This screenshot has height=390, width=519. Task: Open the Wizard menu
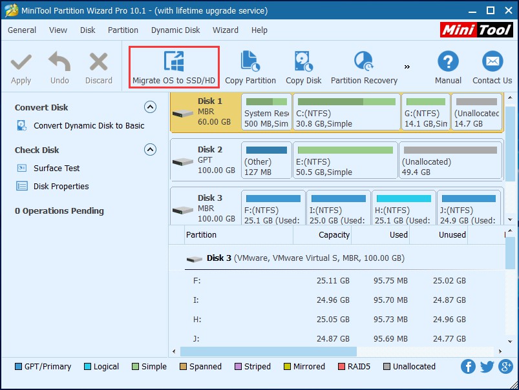point(225,30)
